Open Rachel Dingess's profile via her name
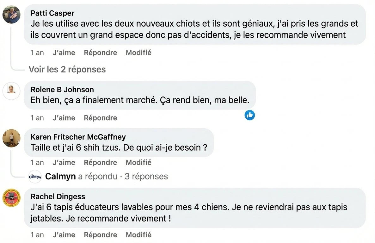375x243 pixels. (x=58, y=196)
